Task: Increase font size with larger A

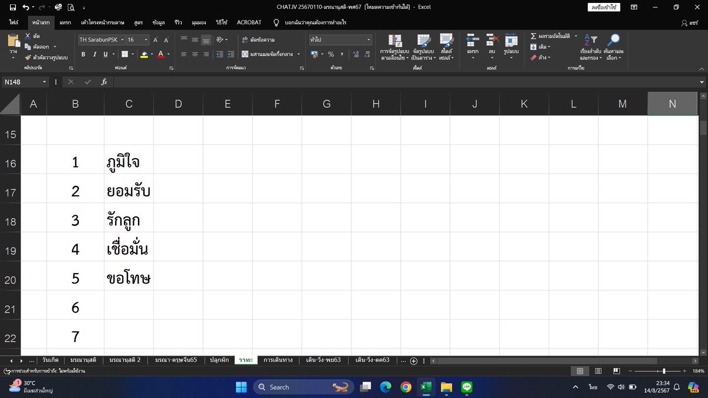Action: 156,40
